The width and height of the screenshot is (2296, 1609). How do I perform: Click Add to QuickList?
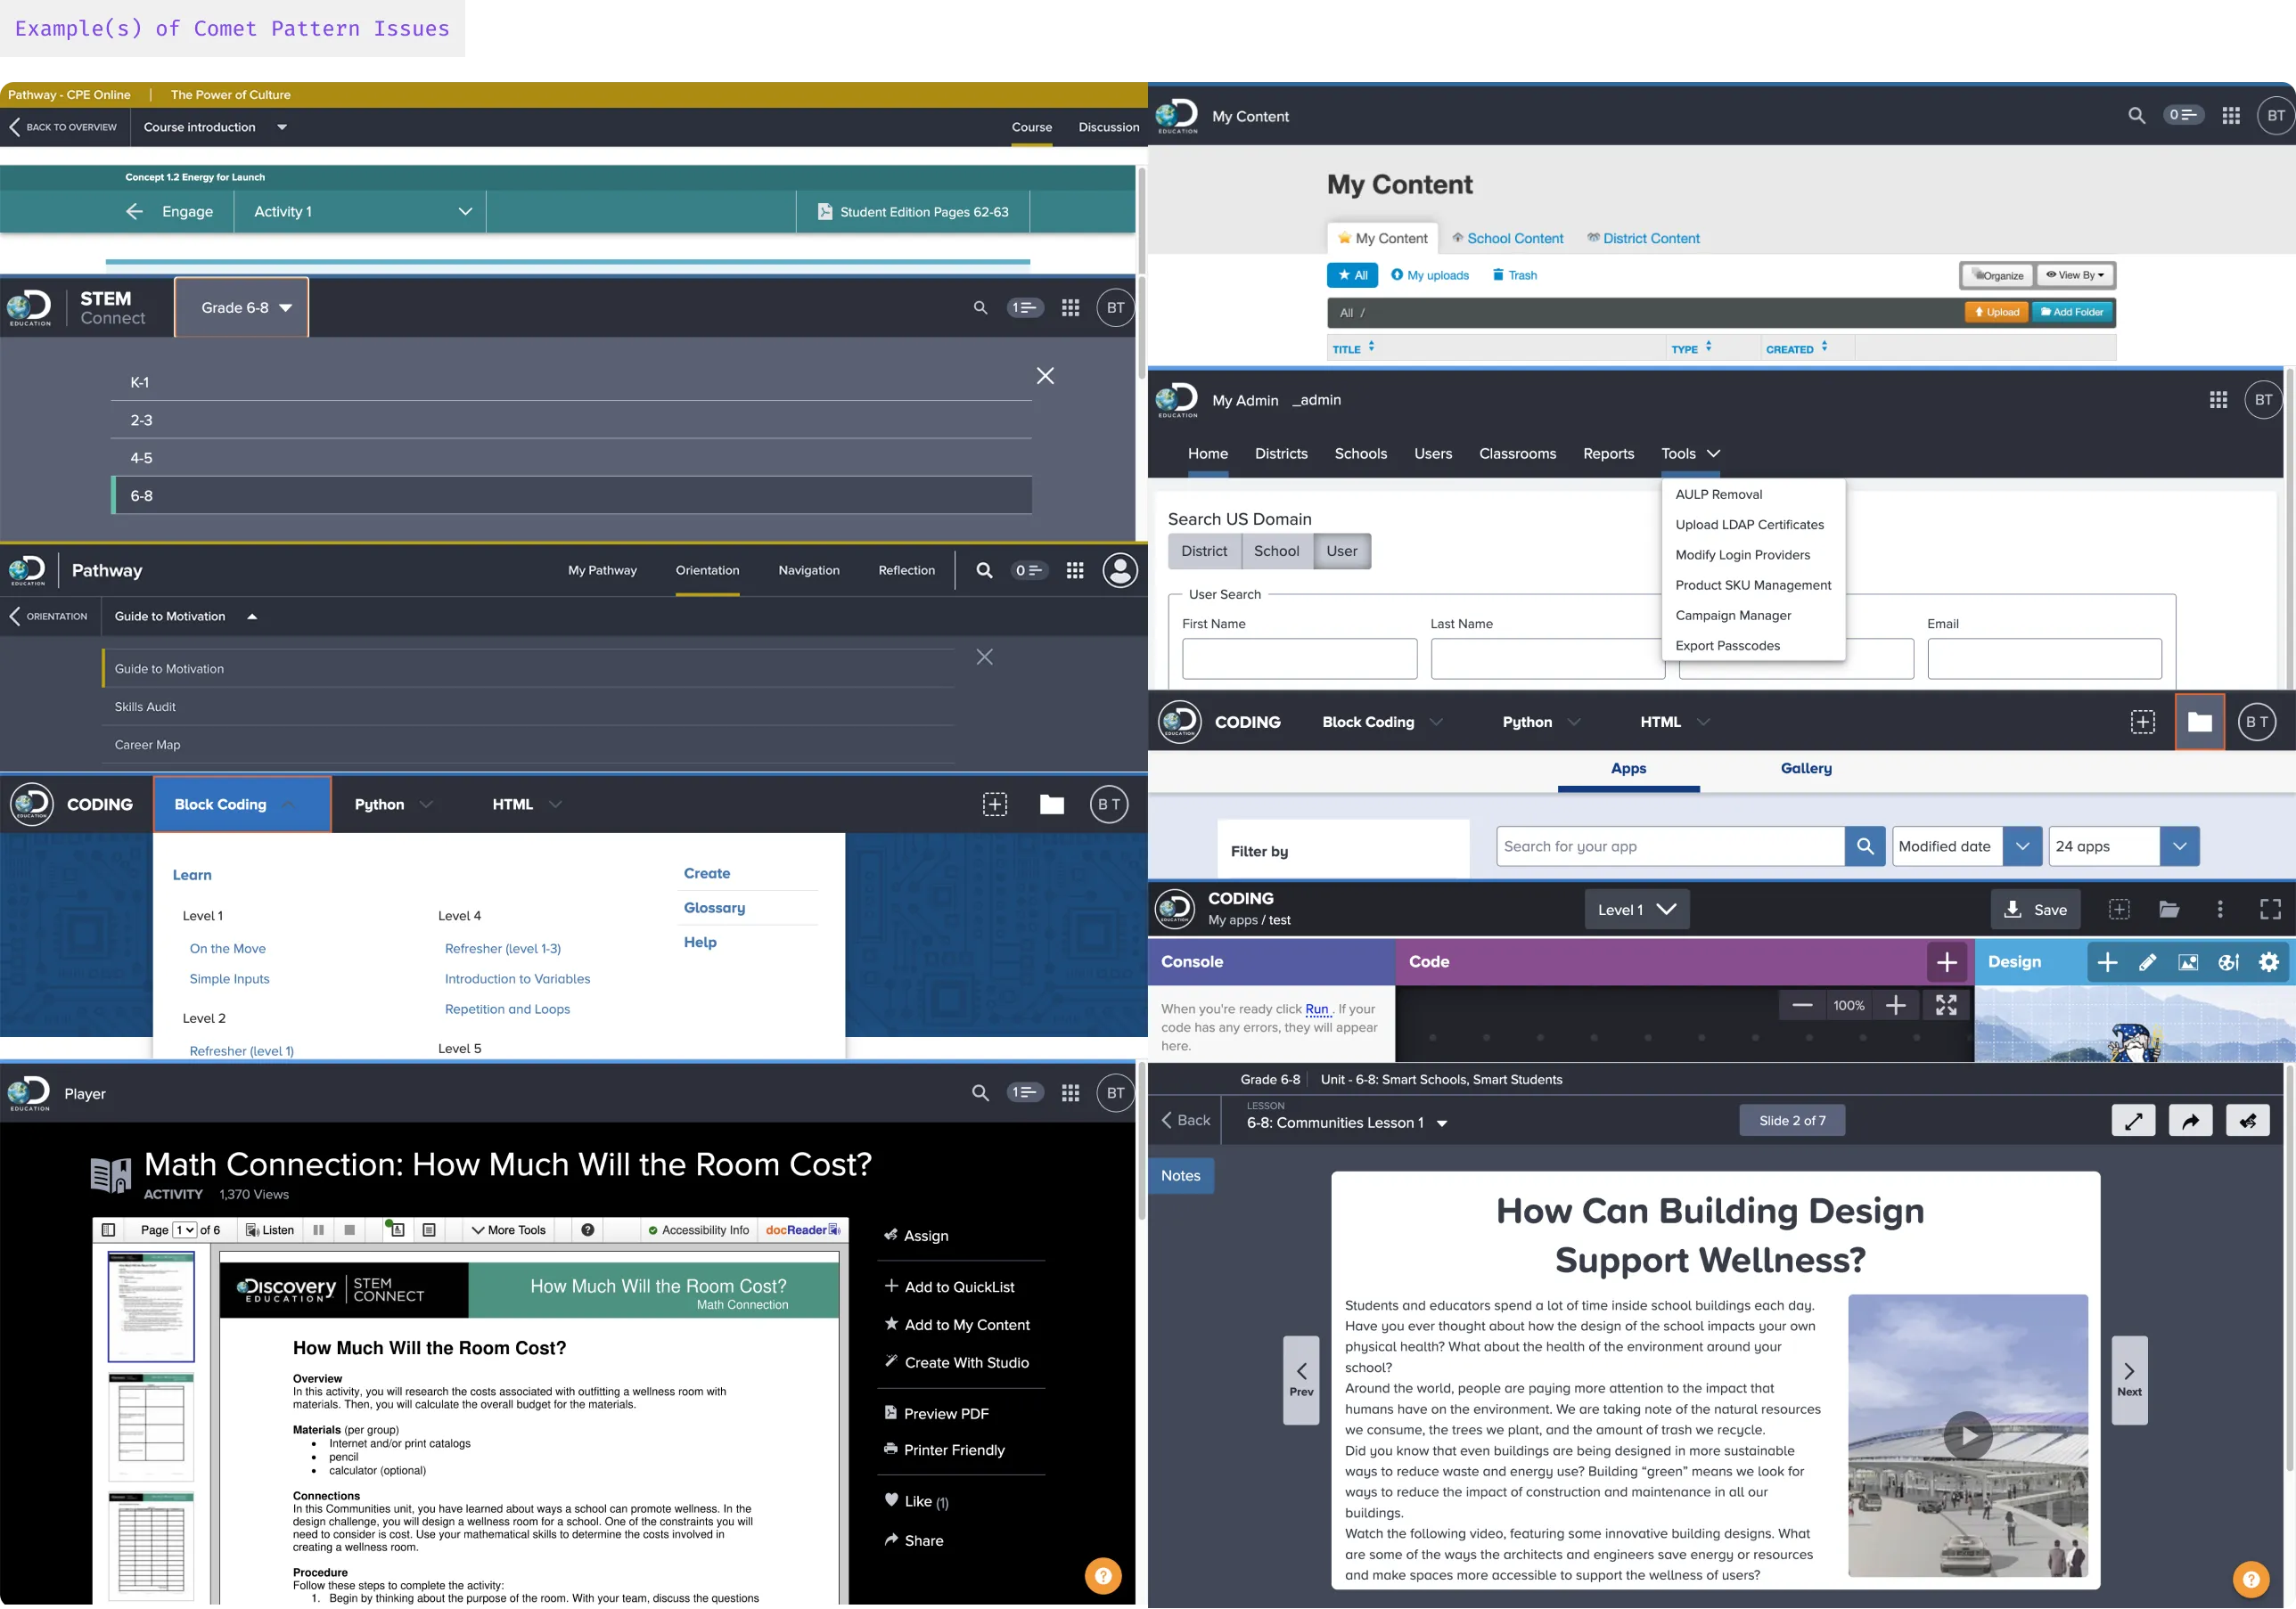[x=949, y=1286]
